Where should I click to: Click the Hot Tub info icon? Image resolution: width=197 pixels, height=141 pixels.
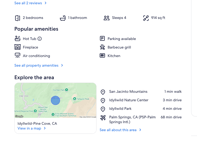coord(40,39)
